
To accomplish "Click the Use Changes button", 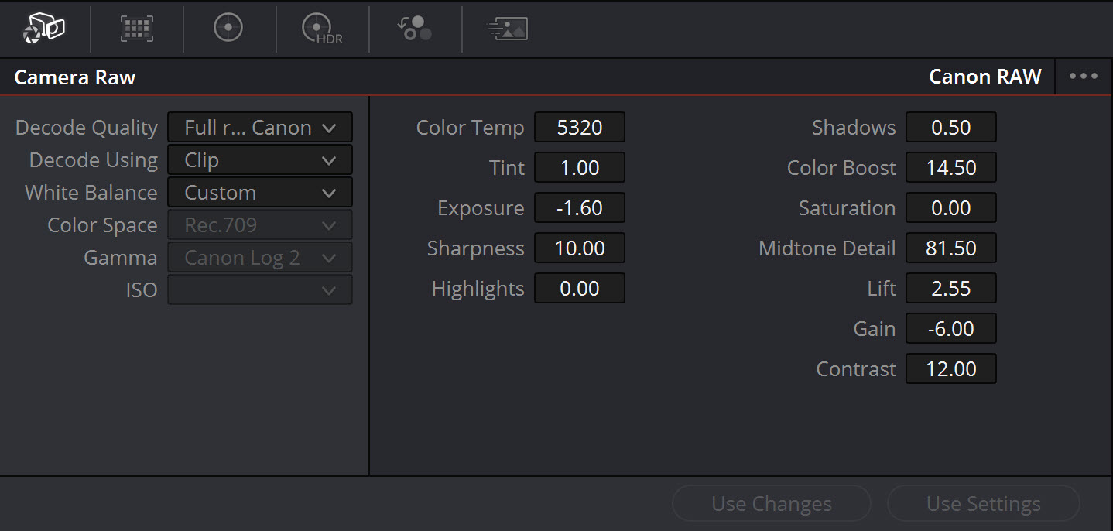I will click(x=771, y=503).
